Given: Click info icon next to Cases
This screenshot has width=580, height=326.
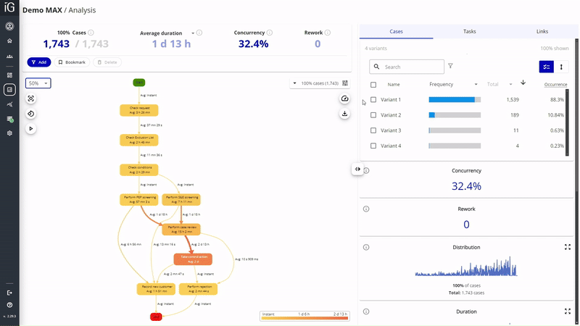Looking at the screenshot, I should click(x=91, y=33).
